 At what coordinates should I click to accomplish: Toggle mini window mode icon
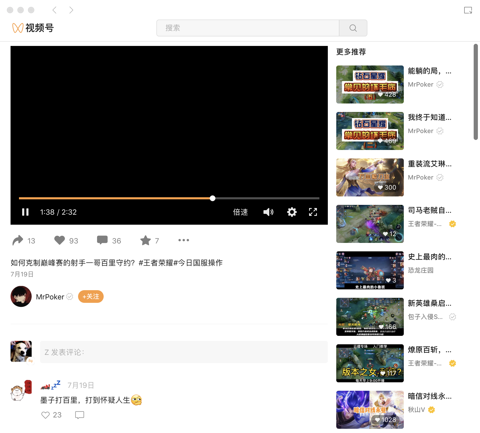click(x=468, y=10)
